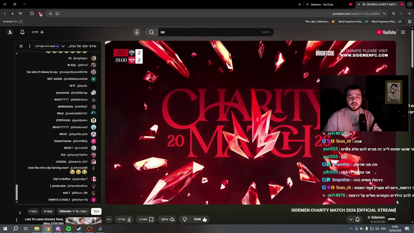Open Windows taskbar search
Viewport: 414px width, 233px height.
(15, 229)
